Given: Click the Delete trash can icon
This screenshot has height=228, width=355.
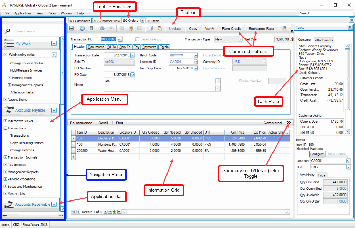Looking at the screenshot, I should pyautogui.click(x=91, y=29).
